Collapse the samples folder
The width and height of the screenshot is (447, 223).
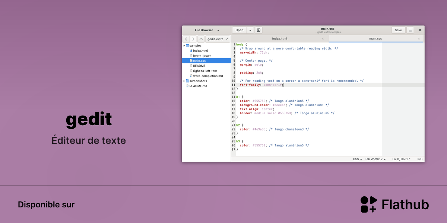click(x=184, y=46)
